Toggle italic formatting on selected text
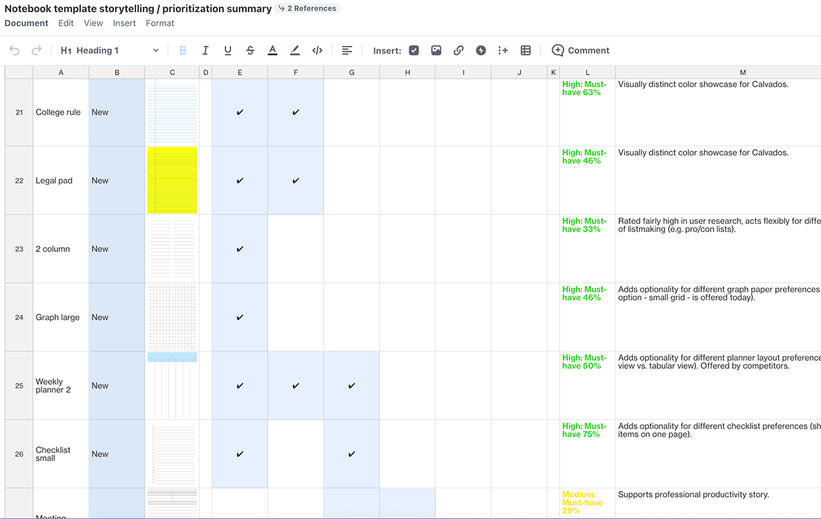This screenshot has width=821, height=519. tap(205, 50)
